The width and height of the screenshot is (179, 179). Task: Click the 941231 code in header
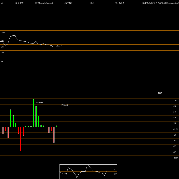tap(120, 3)
